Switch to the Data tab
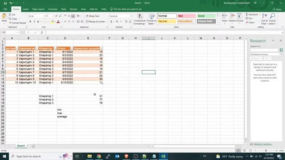Viewport: 285px width, 160px height. point(64,9)
